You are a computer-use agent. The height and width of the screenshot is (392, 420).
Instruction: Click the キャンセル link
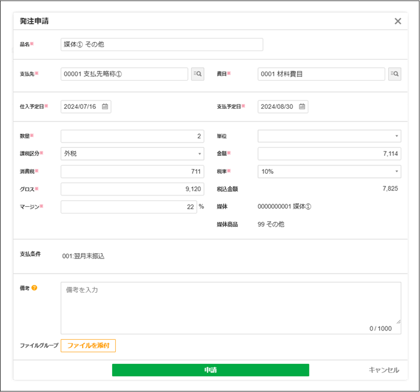(383, 370)
